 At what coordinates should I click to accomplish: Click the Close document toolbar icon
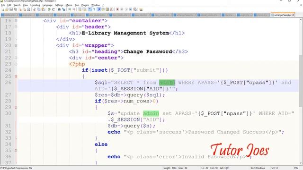click(20, 9)
